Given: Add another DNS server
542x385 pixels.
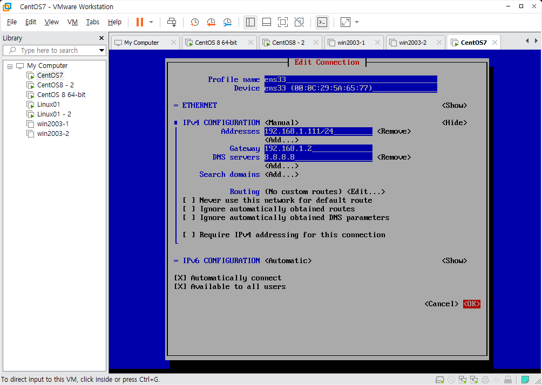Looking at the screenshot, I should pyautogui.click(x=282, y=166).
